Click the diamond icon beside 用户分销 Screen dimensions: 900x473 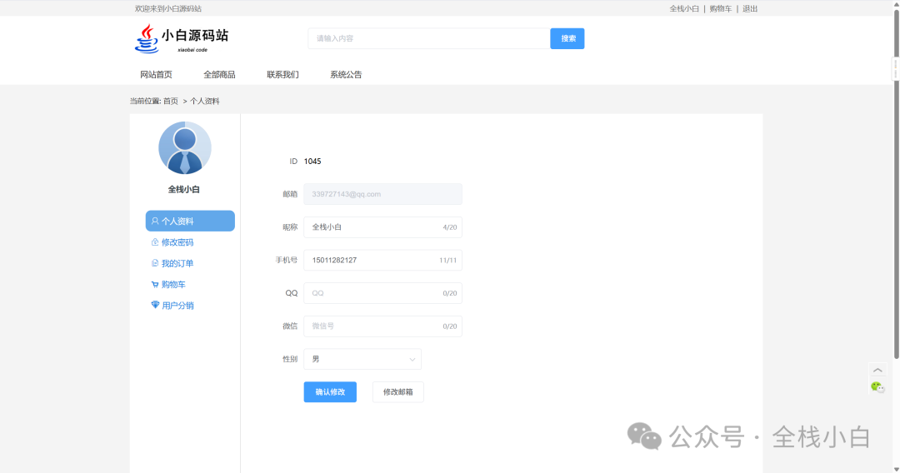click(155, 305)
